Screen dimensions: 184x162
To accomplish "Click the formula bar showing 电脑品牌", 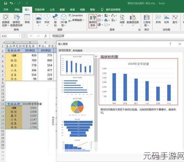I will coord(117,36).
